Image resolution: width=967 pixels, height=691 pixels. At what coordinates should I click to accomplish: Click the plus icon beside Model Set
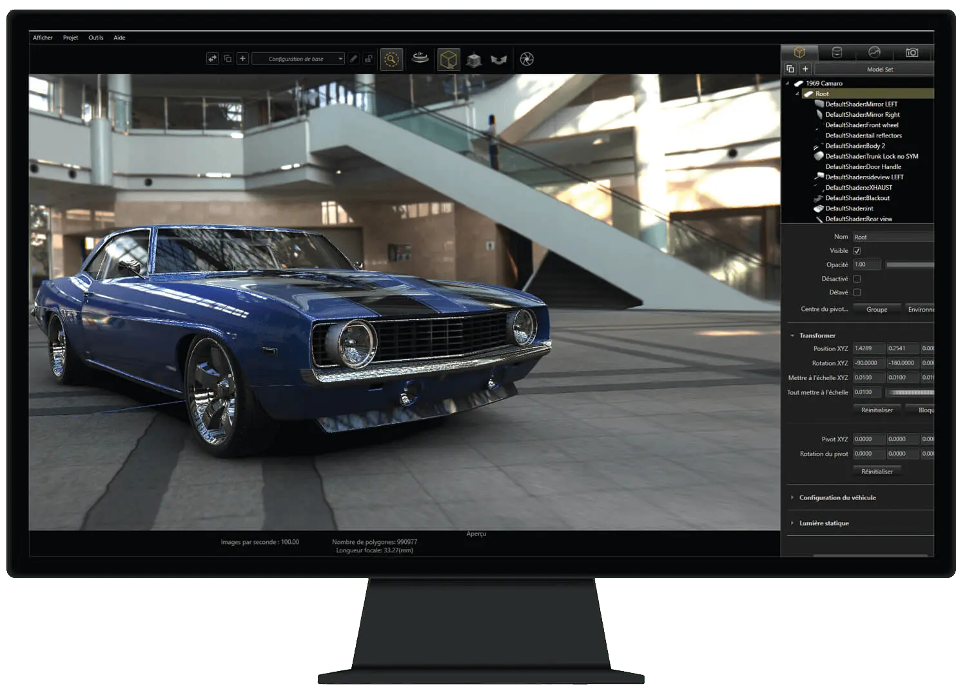pyautogui.click(x=805, y=69)
